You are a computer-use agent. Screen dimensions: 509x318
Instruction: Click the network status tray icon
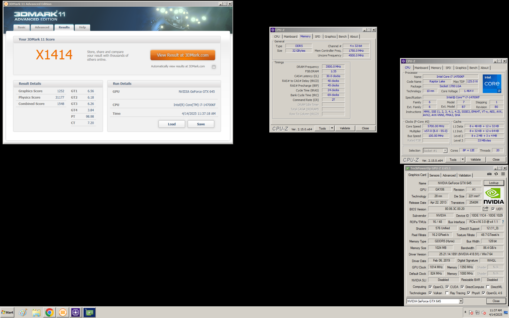477,313
